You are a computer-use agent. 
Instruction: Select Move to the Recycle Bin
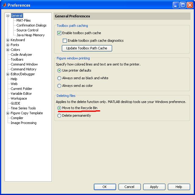click(x=59, y=108)
